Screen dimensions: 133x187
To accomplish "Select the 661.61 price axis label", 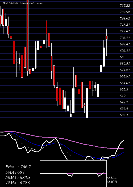I will point(124,83).
